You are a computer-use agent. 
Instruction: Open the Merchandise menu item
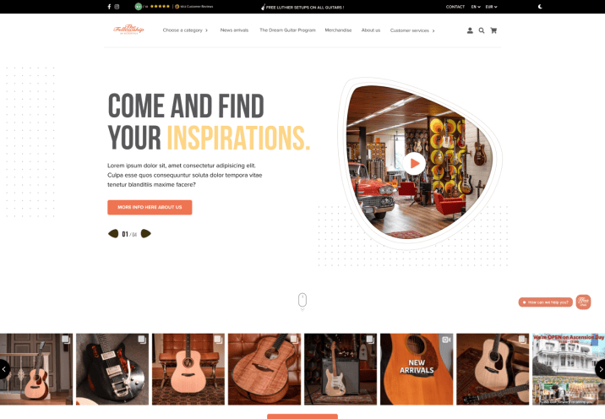338,30
